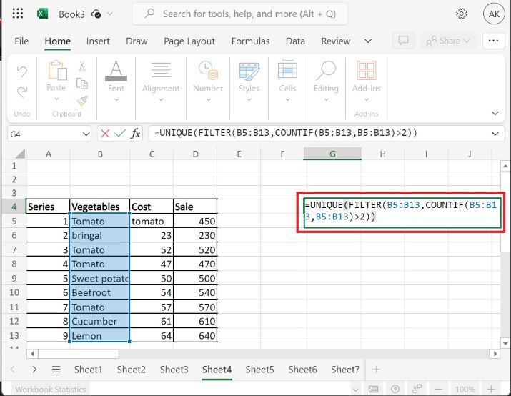The width and height of the screenshot is (511, 396).
Task: Go to next sheet tabs arrow
Action: [34, 370]
